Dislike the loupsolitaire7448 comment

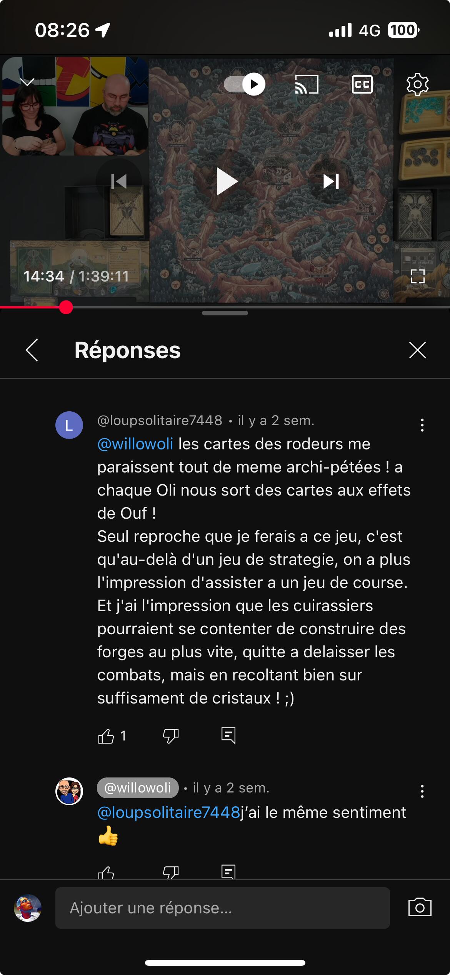coord(171,736)
